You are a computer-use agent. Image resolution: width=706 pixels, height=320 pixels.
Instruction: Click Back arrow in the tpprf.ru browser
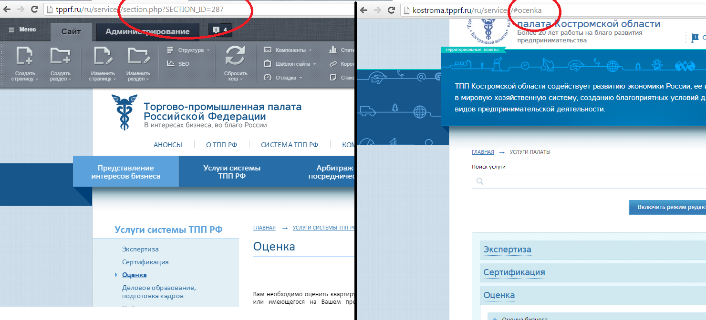coord(8,10)
